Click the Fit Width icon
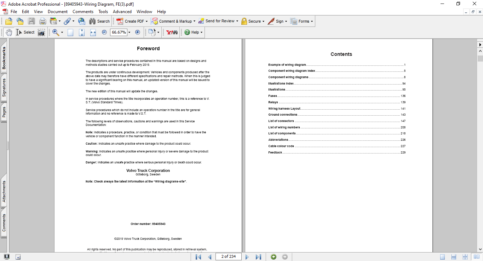Screen dimensions: 483x261 coord(93,33)
